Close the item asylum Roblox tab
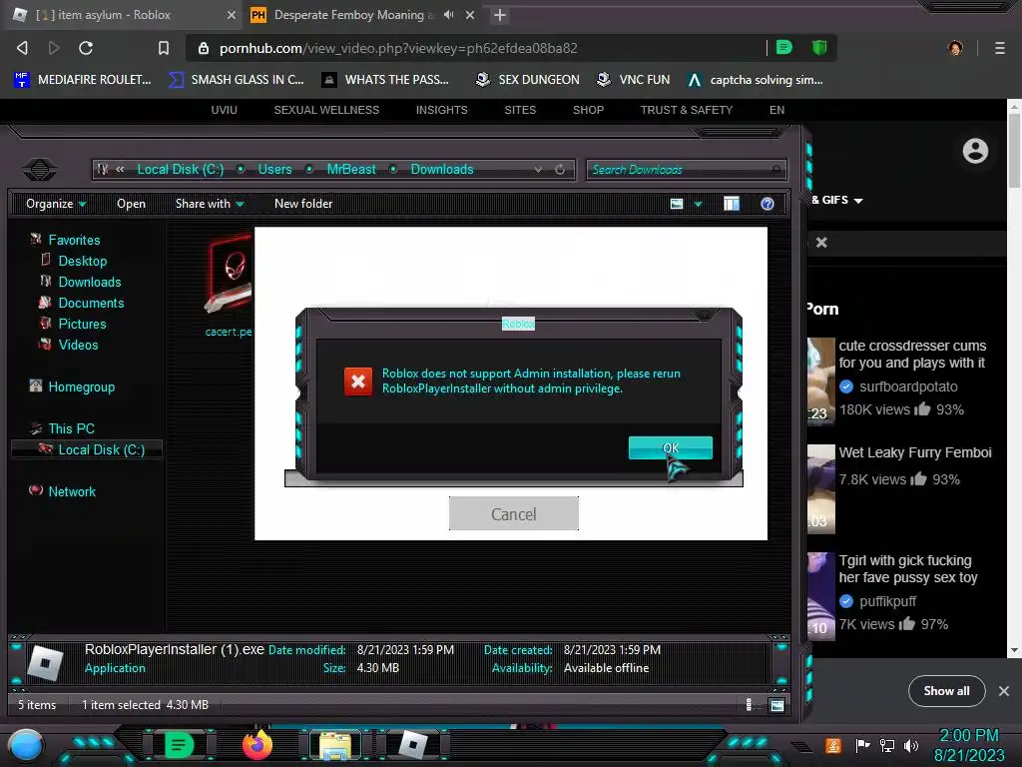Viewport: 1022px width, 767px height. tap(231, 14)
